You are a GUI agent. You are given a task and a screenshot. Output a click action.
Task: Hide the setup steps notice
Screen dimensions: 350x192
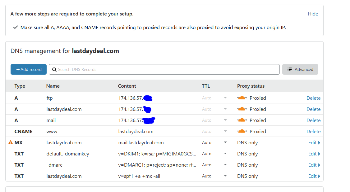[x=313, y=14]
